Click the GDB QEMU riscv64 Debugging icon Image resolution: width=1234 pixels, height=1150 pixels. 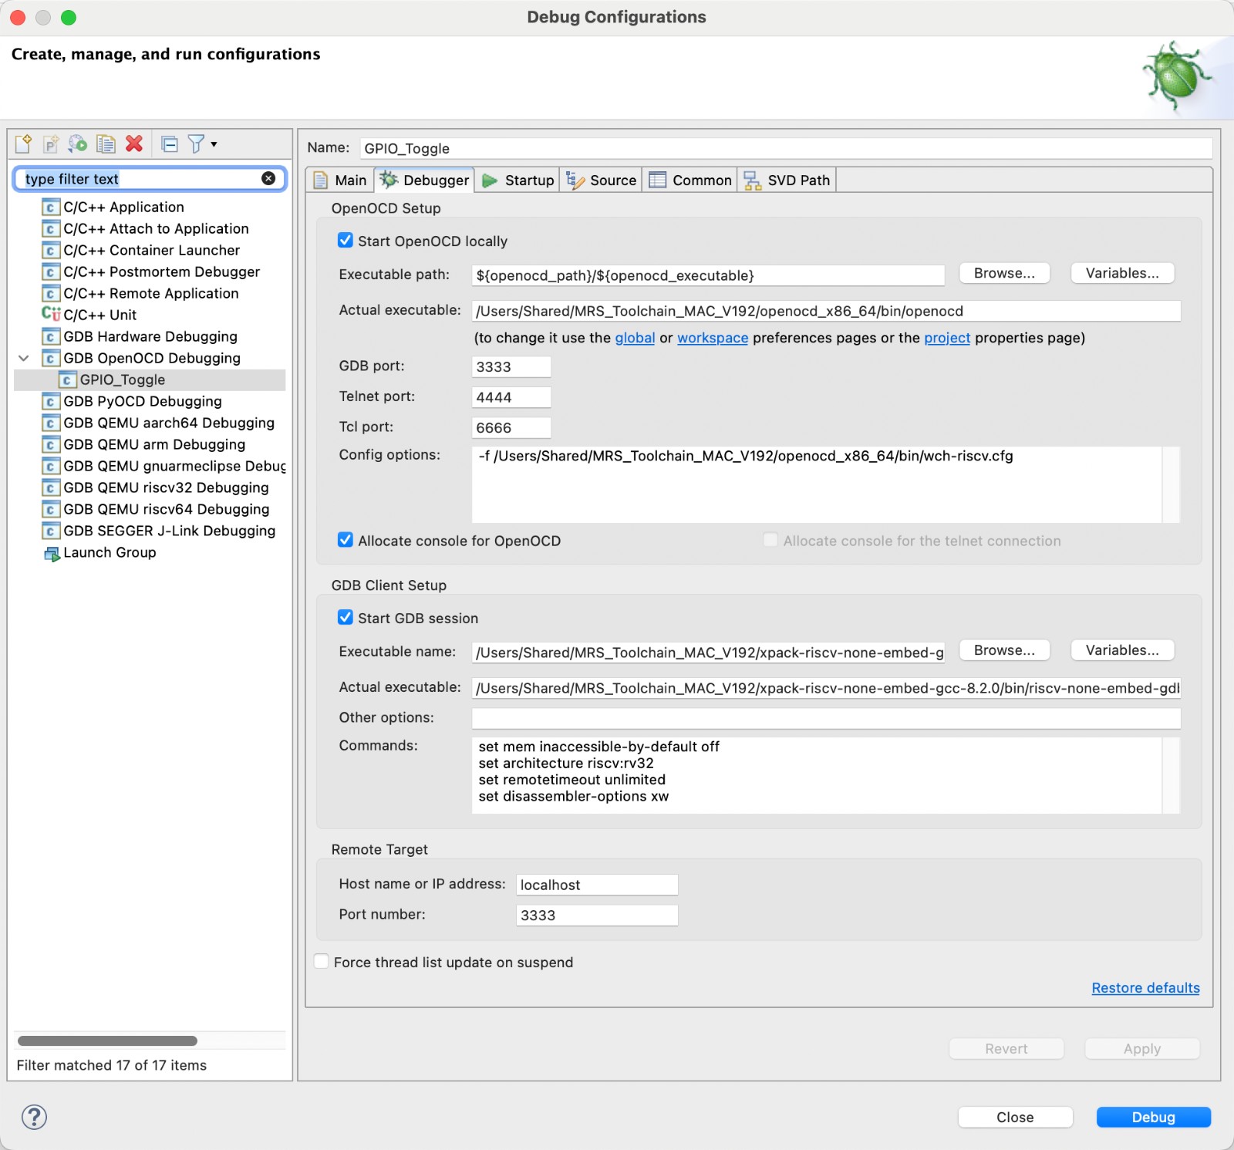[x=51, y=510]
